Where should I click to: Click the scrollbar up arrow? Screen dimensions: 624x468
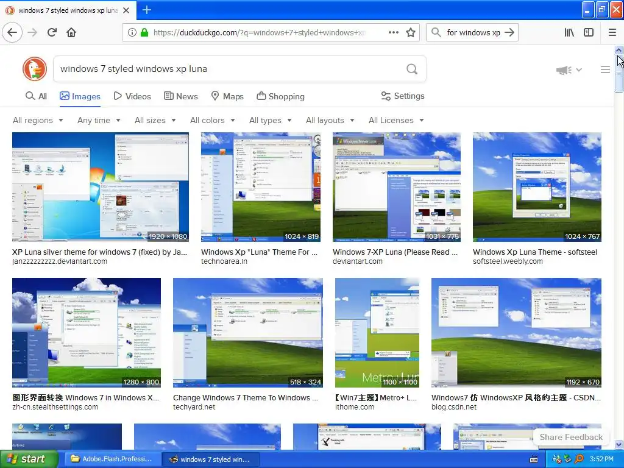point(619,50)
